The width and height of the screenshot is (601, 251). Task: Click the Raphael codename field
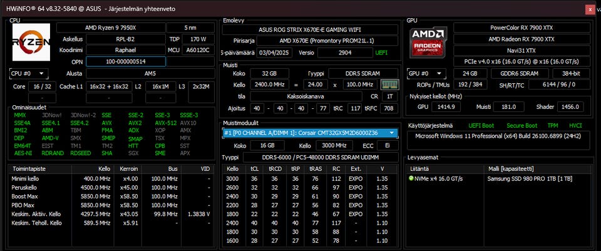point(125,50)
